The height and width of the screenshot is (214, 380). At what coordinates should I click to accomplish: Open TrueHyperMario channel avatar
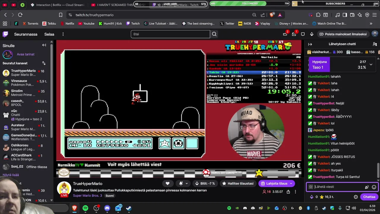click(x=64, y=188)
